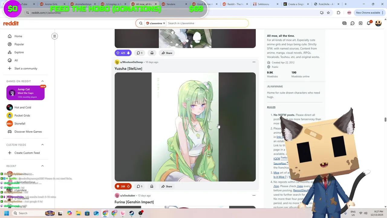Open u/xSoulsaber profile
The height and width of the screenshot is (218, 387).
(x=128, y=196)
